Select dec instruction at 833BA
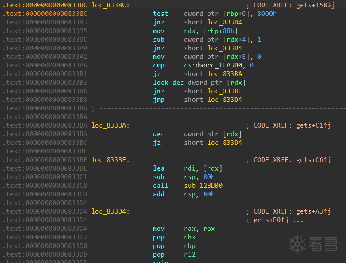The height and width of the screenshot is (263, 346). point(159,134)
